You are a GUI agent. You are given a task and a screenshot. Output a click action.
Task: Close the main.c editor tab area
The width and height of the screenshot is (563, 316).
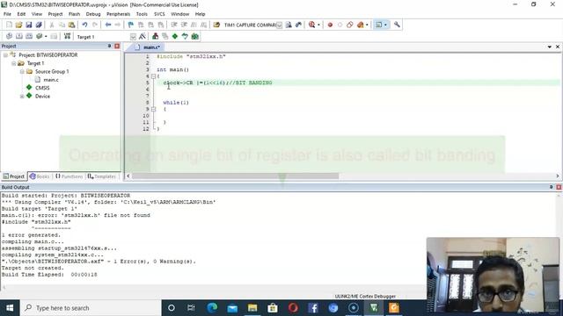tap(558, 47)
